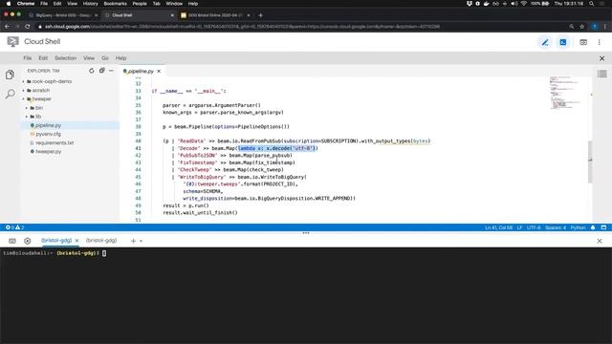Screen dimensions: 612x344
Task: Close the editor with the X icon
Action: (x=601, y=58)
